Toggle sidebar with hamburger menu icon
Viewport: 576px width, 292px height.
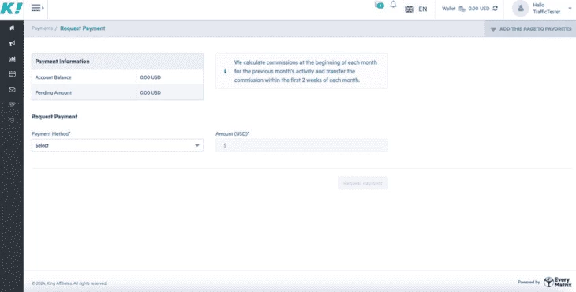pyautogui.click(x=37, y=8)
